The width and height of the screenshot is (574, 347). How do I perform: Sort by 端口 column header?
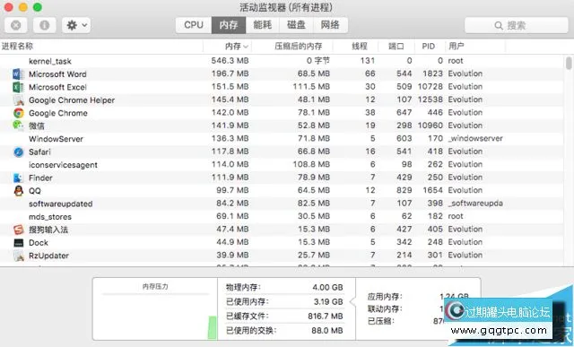click(396, 46)
